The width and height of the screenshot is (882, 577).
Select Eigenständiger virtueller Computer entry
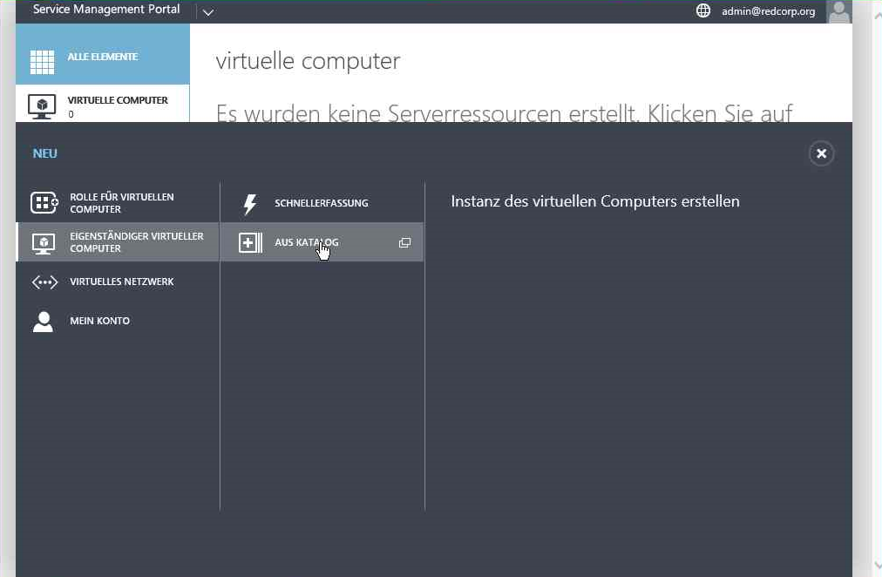point(136,242)
